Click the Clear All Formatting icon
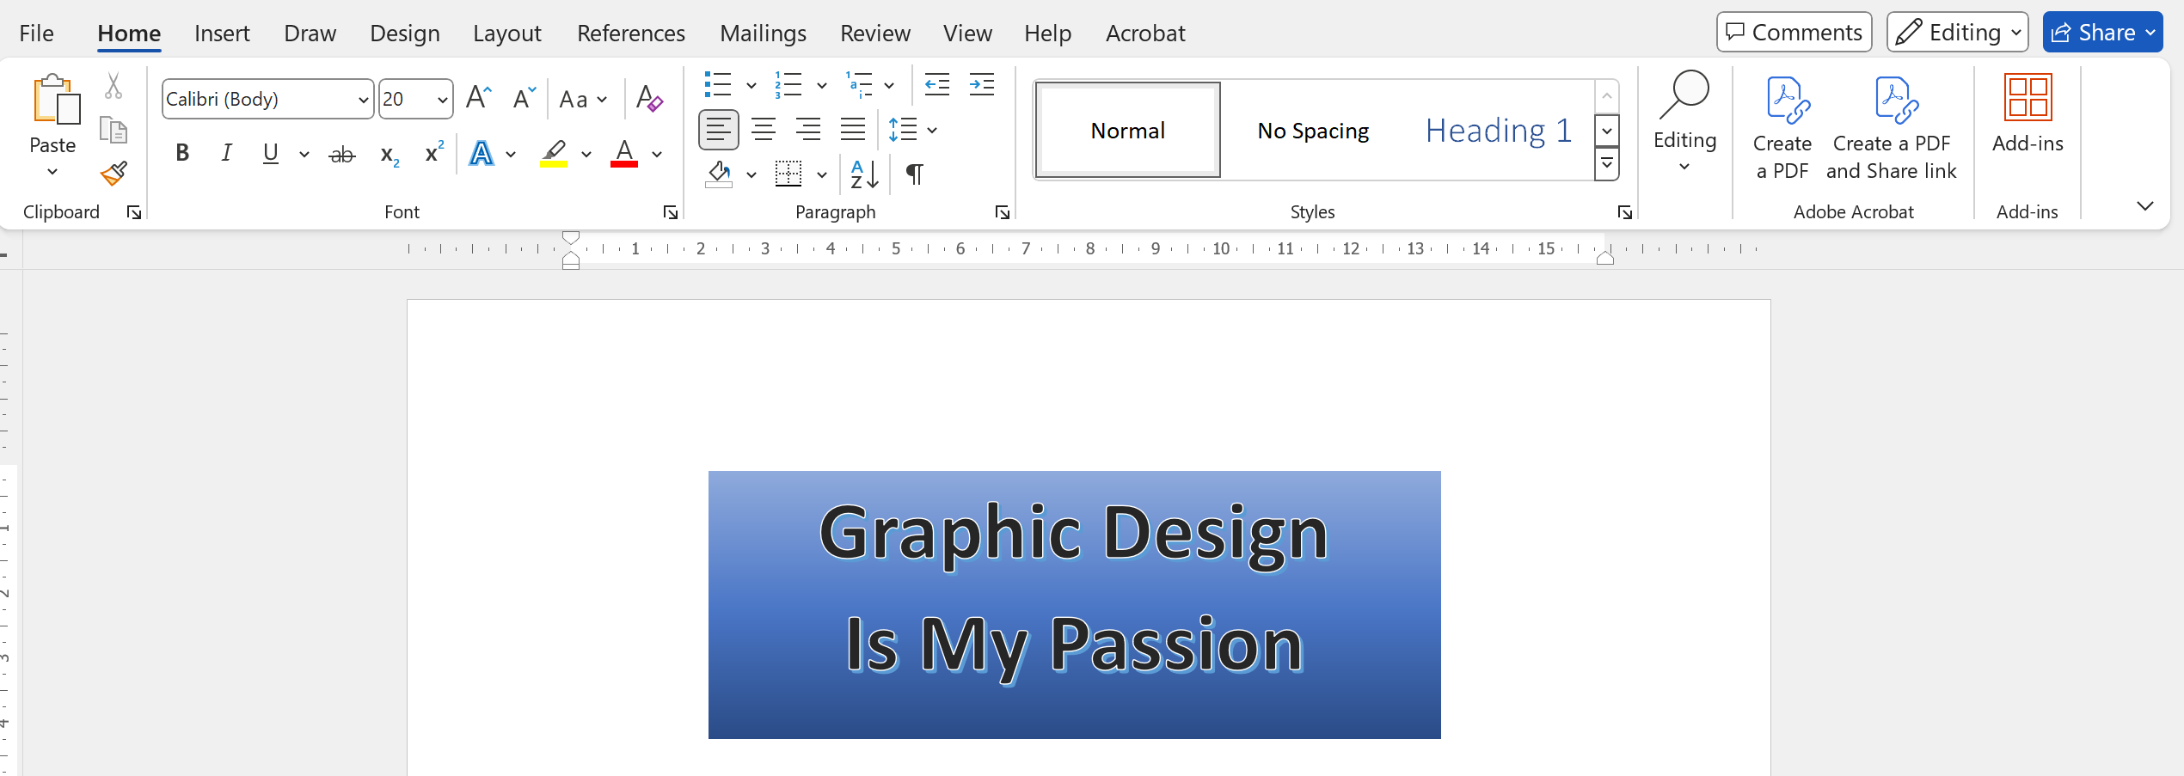 [x=649, y=99]
